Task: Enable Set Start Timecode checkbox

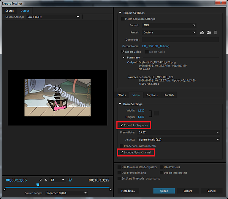Action: click(x=119, y=178)
